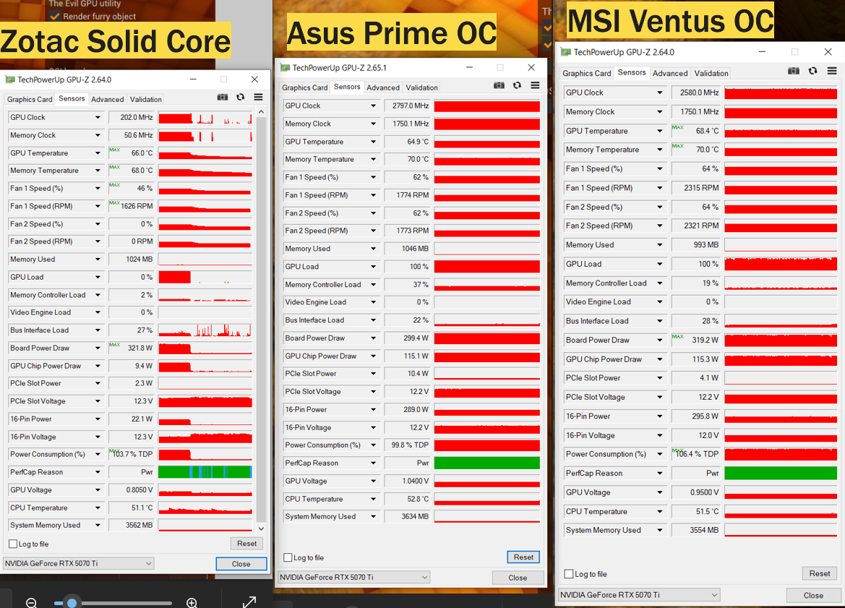Click GPU Voltage value 0.8050 V in Zotac
Screen dimensions: 845x608
tap(132, 490)
